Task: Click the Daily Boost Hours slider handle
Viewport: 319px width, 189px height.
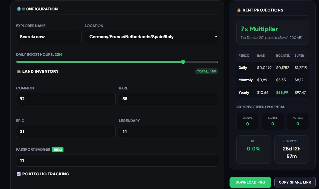Action: 183,62
